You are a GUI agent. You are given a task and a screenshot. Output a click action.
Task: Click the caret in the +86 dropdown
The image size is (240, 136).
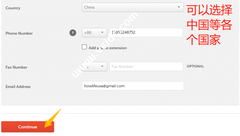pyautogui.click(x=102, y=32)
